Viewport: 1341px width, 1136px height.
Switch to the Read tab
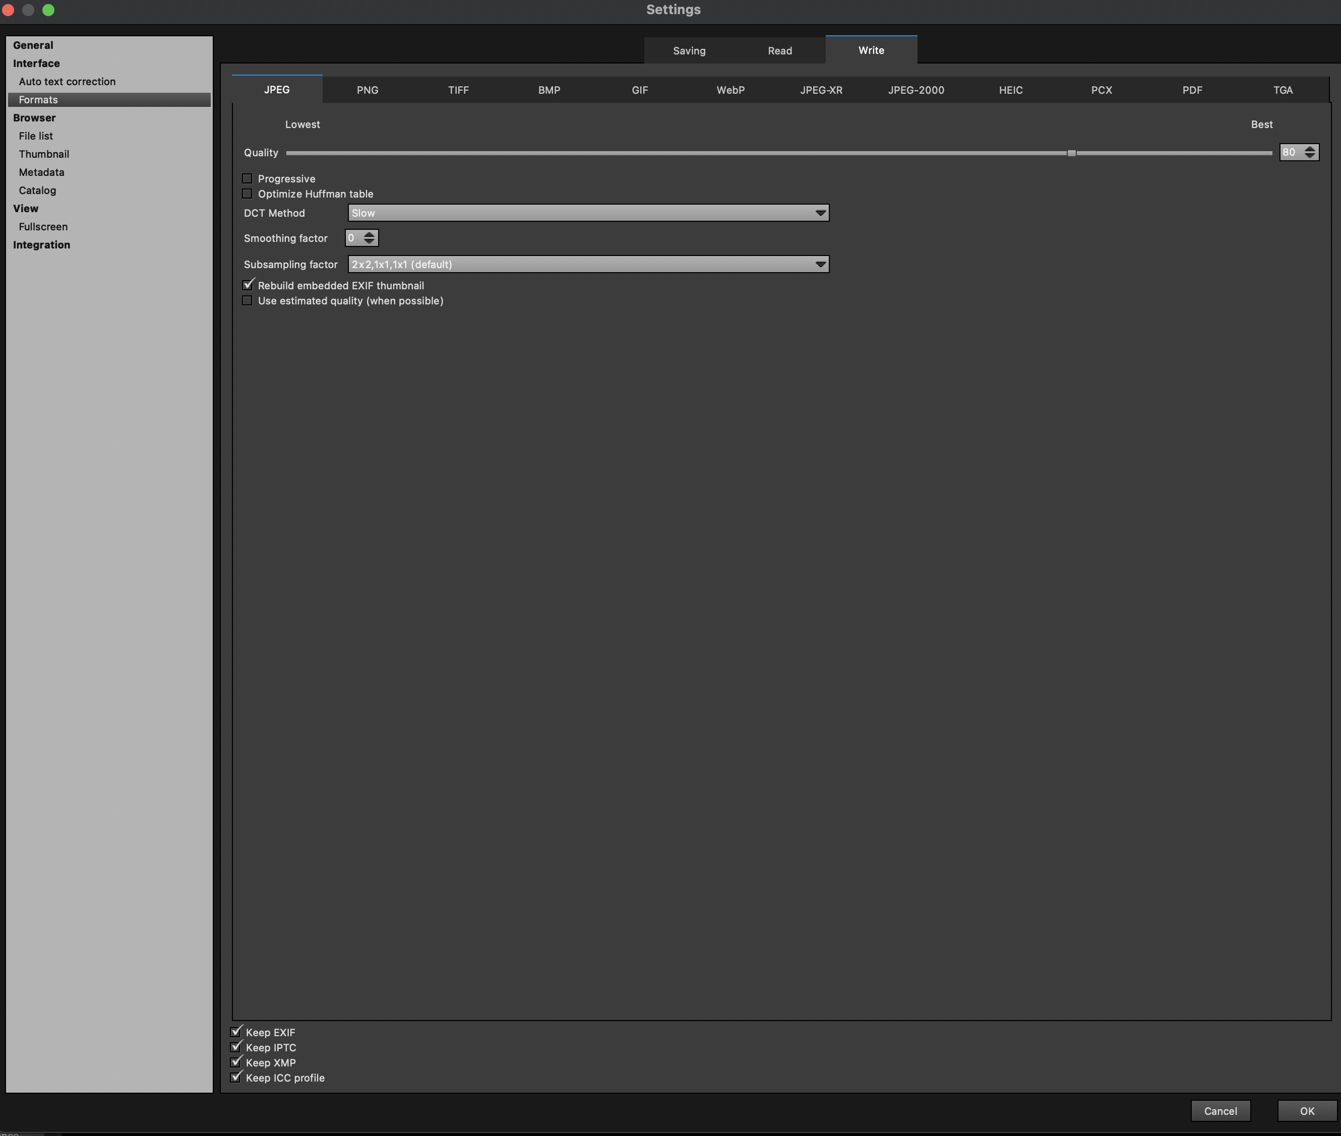tap(779, 51)
